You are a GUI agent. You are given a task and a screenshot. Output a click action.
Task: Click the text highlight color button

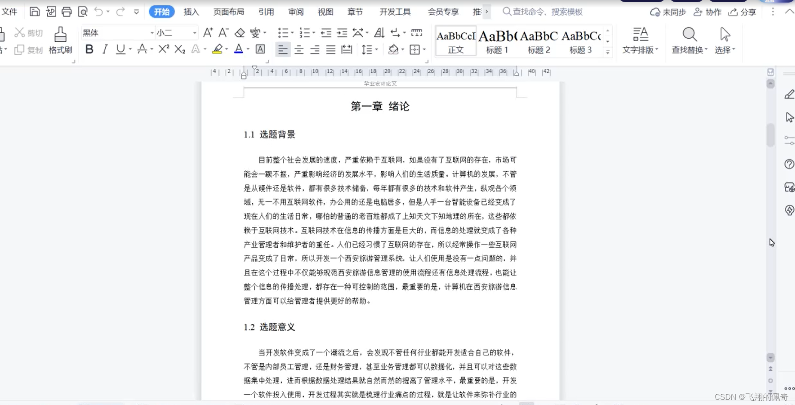click(217, 49)
